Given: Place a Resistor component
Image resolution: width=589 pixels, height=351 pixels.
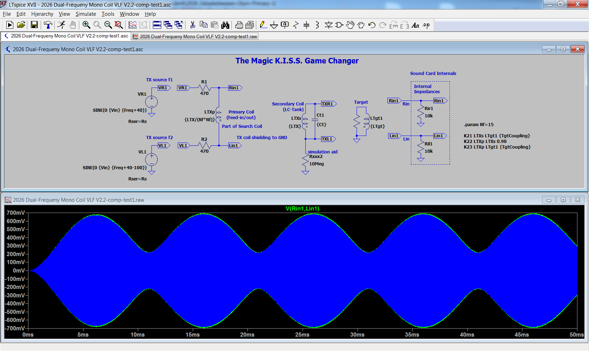Looking at the screenshot, I should pos(296,25).
